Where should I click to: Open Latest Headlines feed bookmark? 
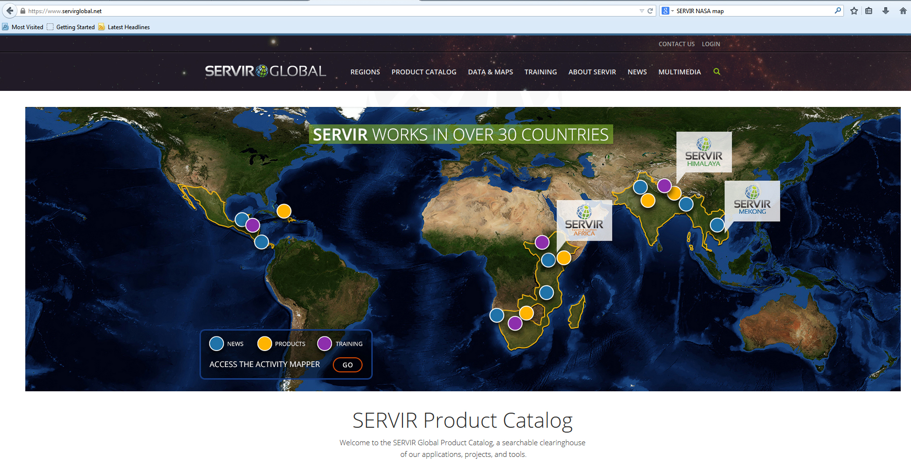pyautogui.click(x=124, y=27)
